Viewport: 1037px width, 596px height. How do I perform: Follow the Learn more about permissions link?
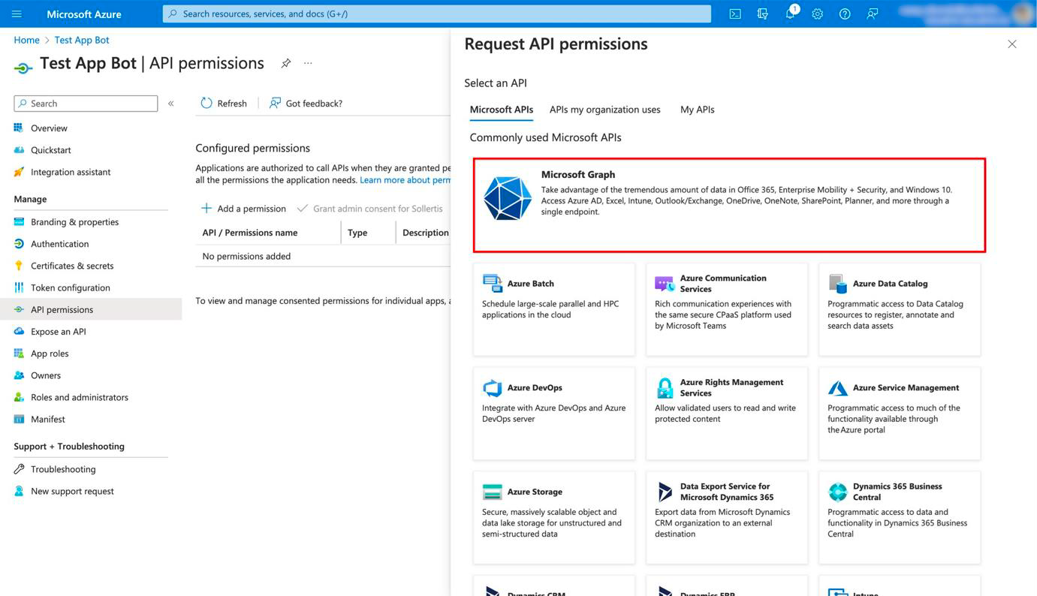point(405,180)
